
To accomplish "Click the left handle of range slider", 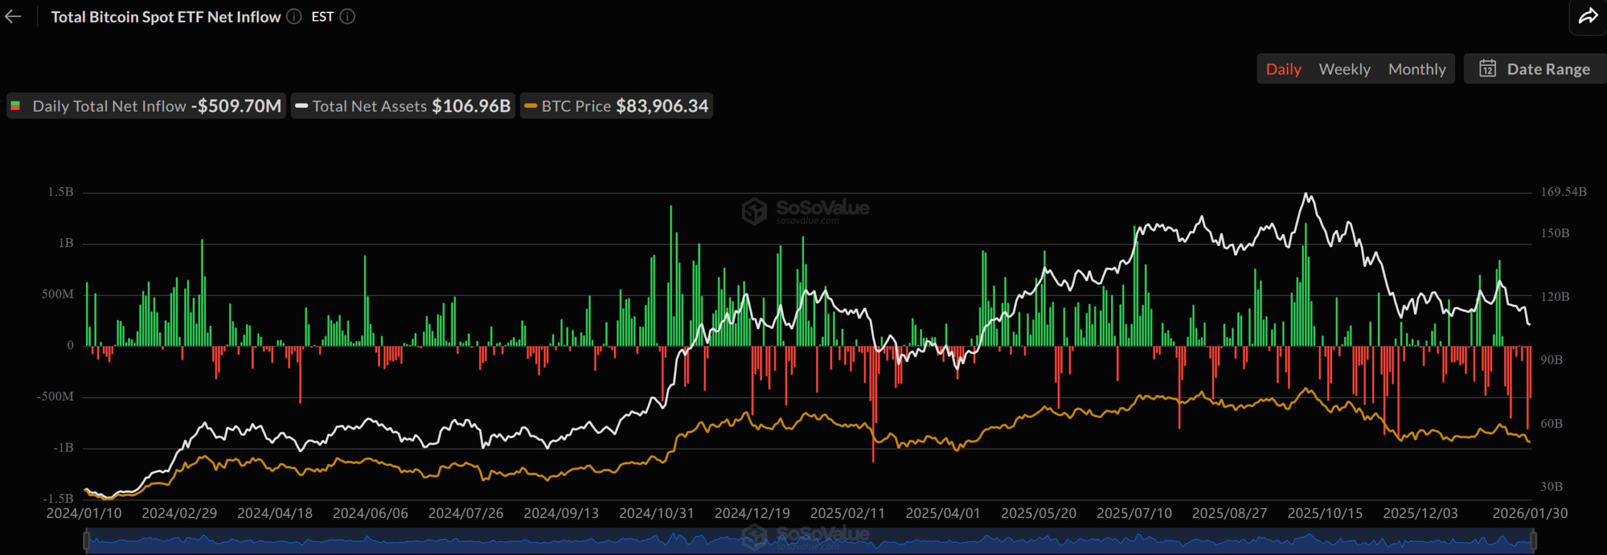I will [87, 539].
